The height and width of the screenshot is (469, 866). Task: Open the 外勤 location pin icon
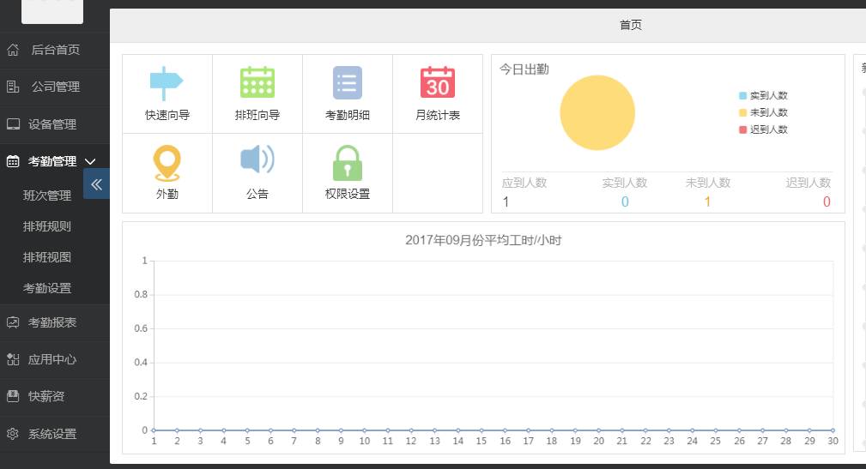(167, 163)
